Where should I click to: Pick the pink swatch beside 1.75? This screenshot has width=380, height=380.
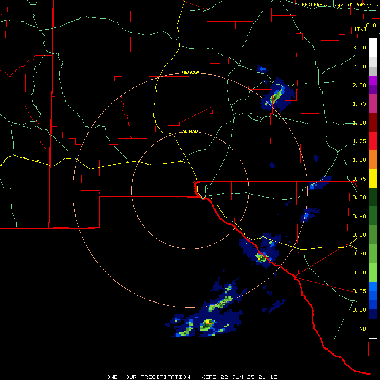click(x=373, y=103)
